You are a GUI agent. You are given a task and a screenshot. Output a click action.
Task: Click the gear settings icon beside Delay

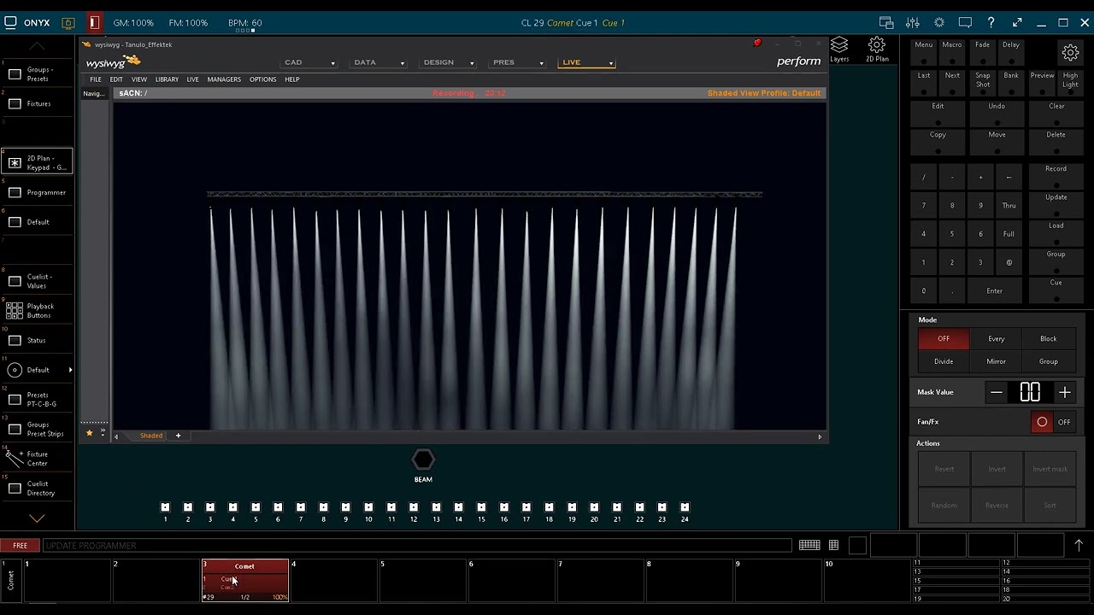(1070, 53)
